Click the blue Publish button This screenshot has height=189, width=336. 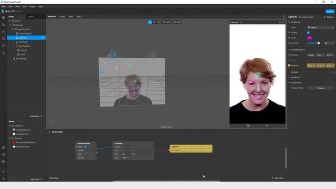coord(330,12)
